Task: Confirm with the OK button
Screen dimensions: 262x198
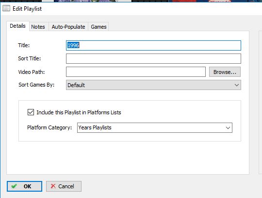Action: pos(24,186)
